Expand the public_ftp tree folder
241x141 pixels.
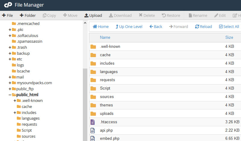(x=10, y=89)
